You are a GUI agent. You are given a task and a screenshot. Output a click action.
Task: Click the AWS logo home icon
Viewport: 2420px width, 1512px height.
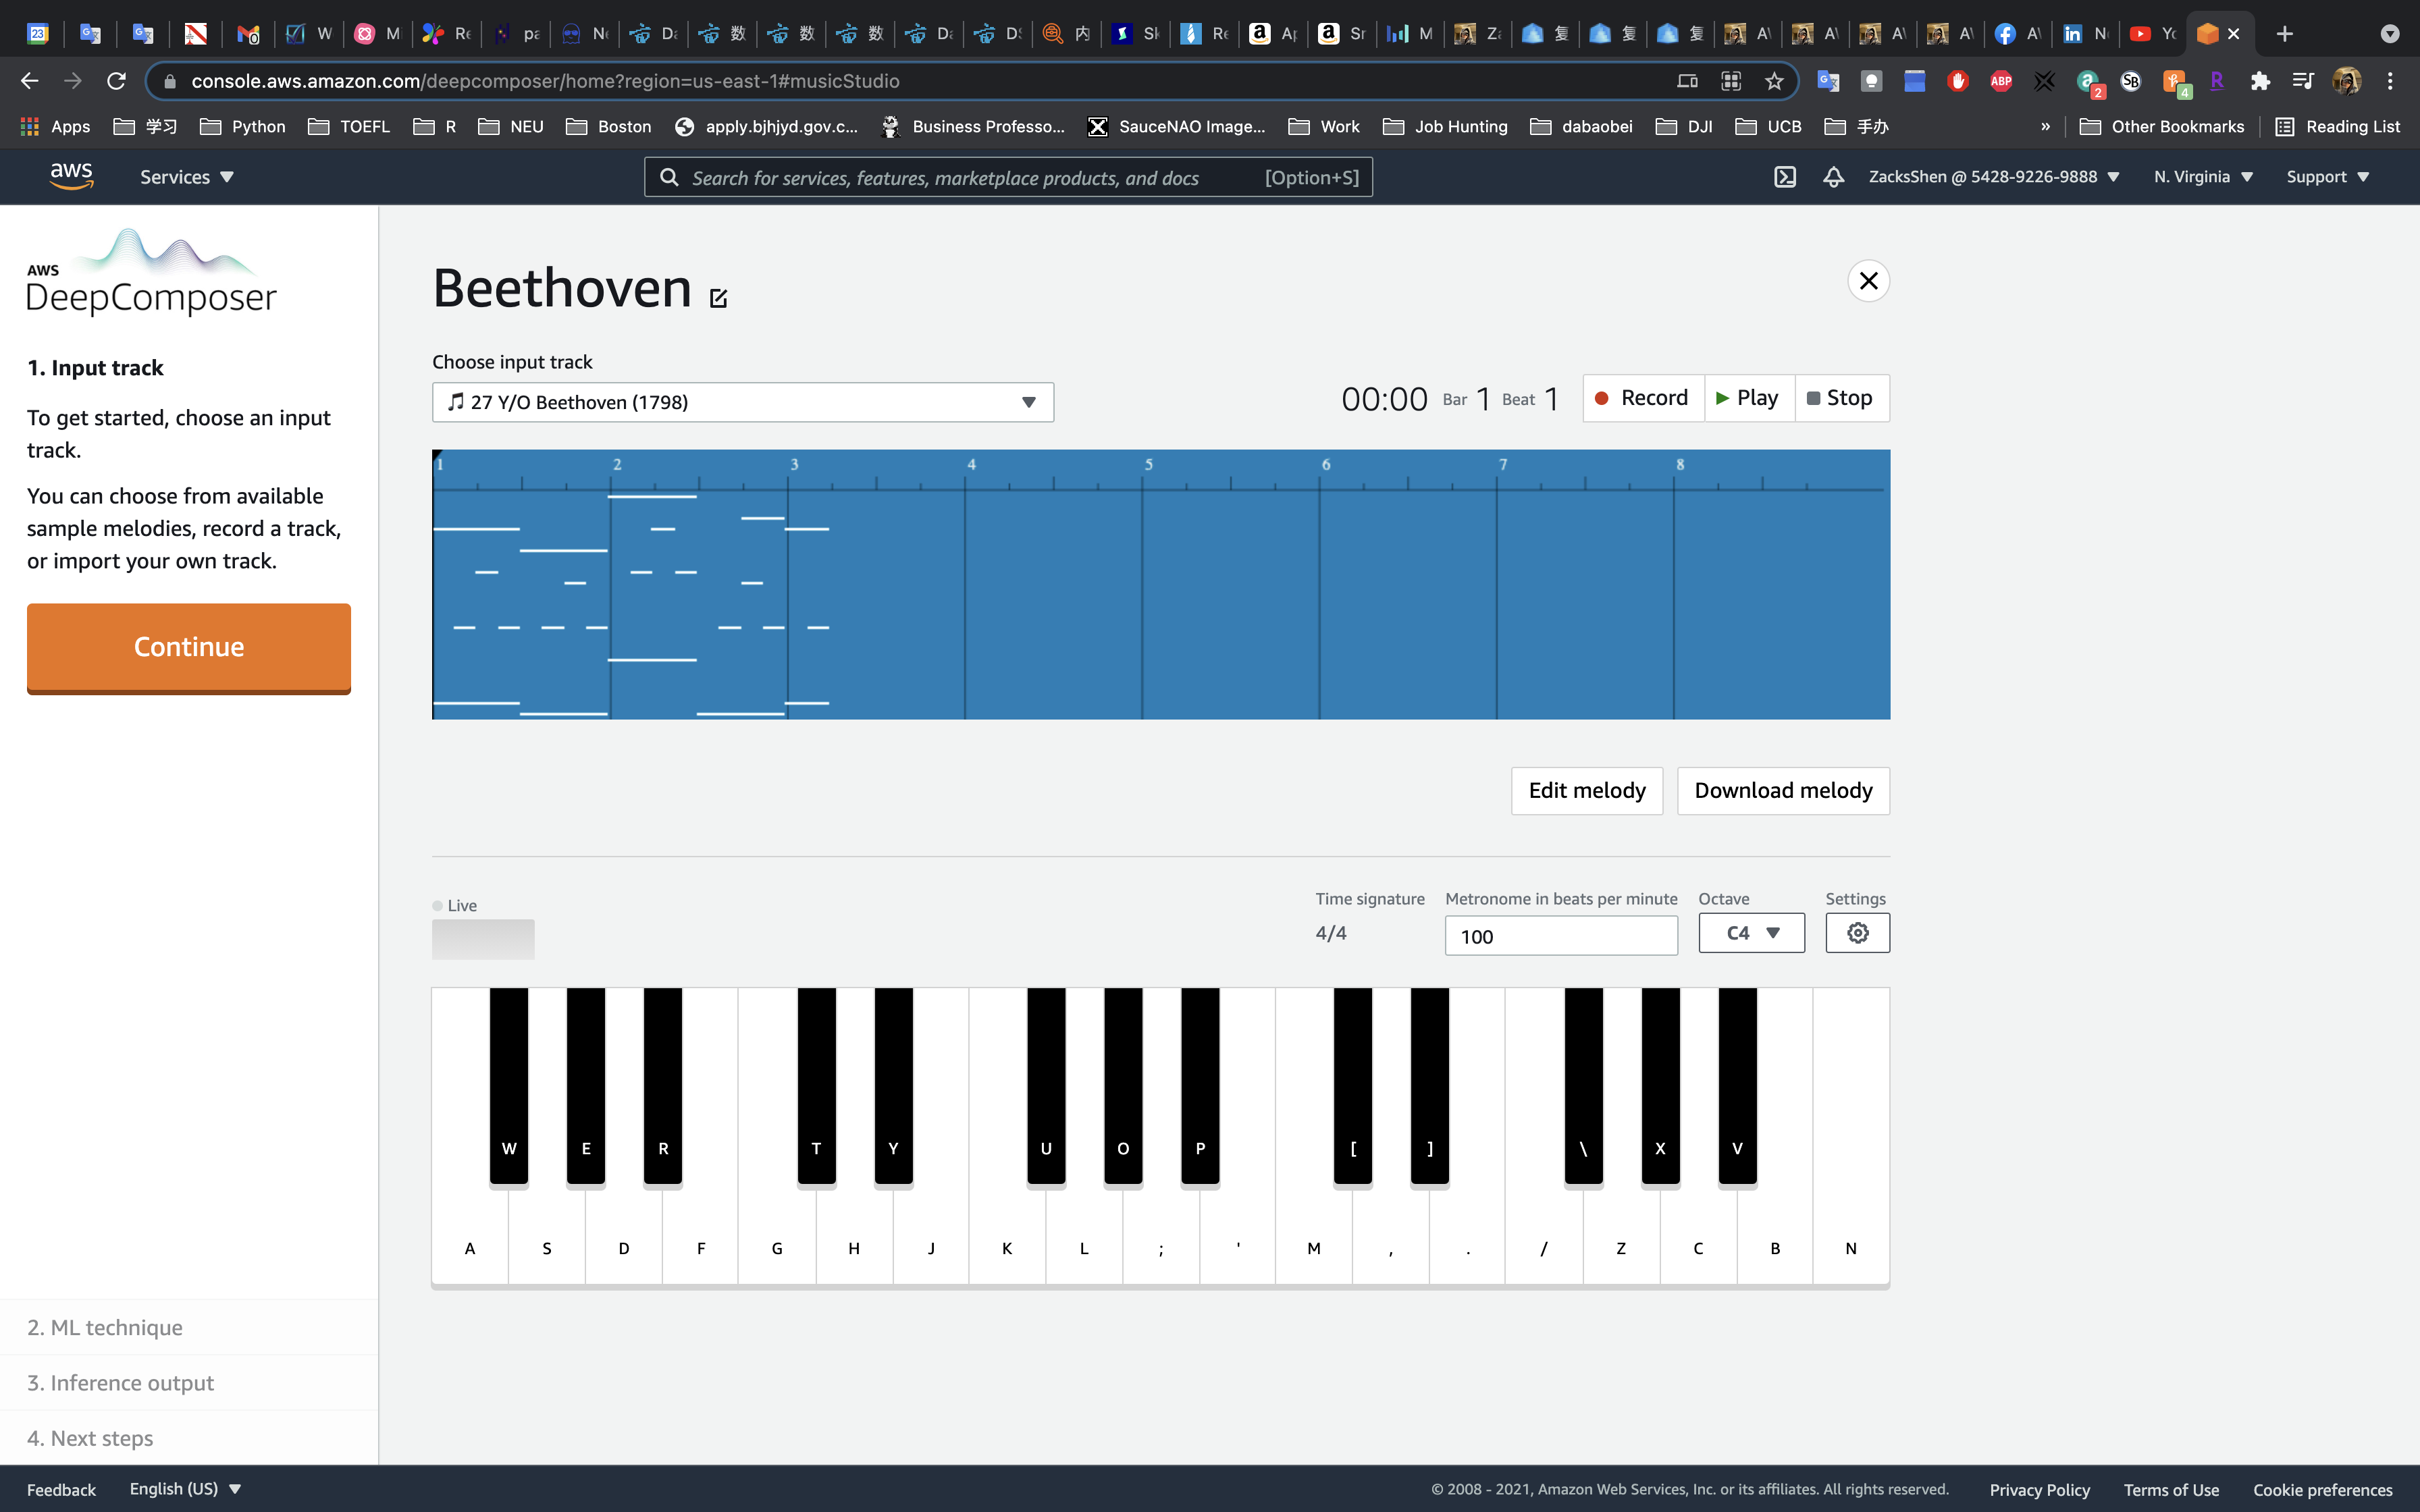point(71,176)
